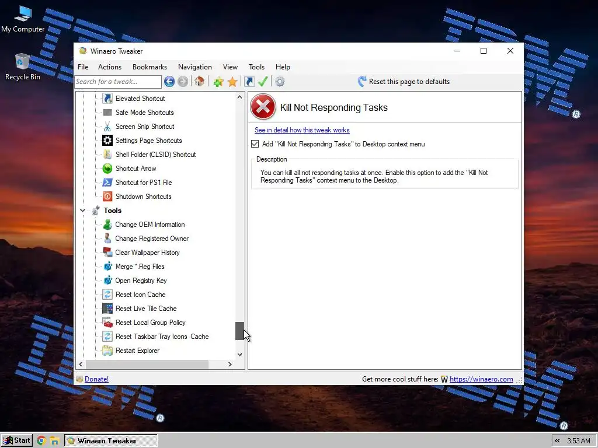Open the Tools menu

(257, 67)
